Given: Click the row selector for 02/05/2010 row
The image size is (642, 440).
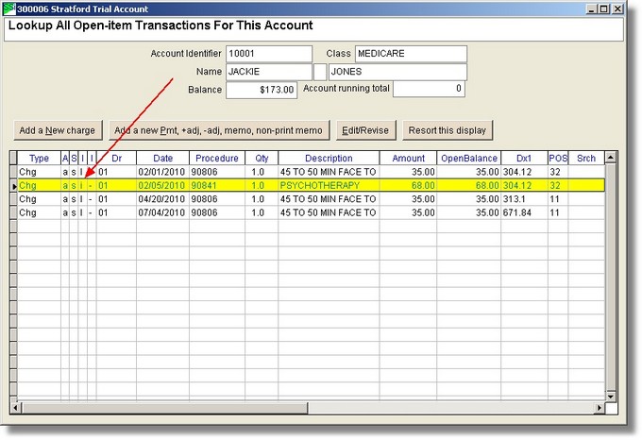Looking at the screenshot, I should point(13,185).
